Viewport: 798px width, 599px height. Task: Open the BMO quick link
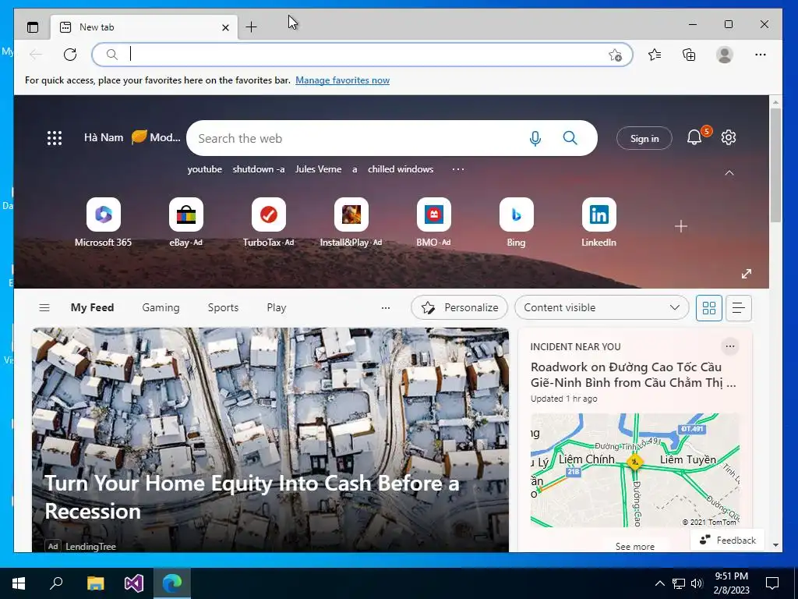pos(433,222)
